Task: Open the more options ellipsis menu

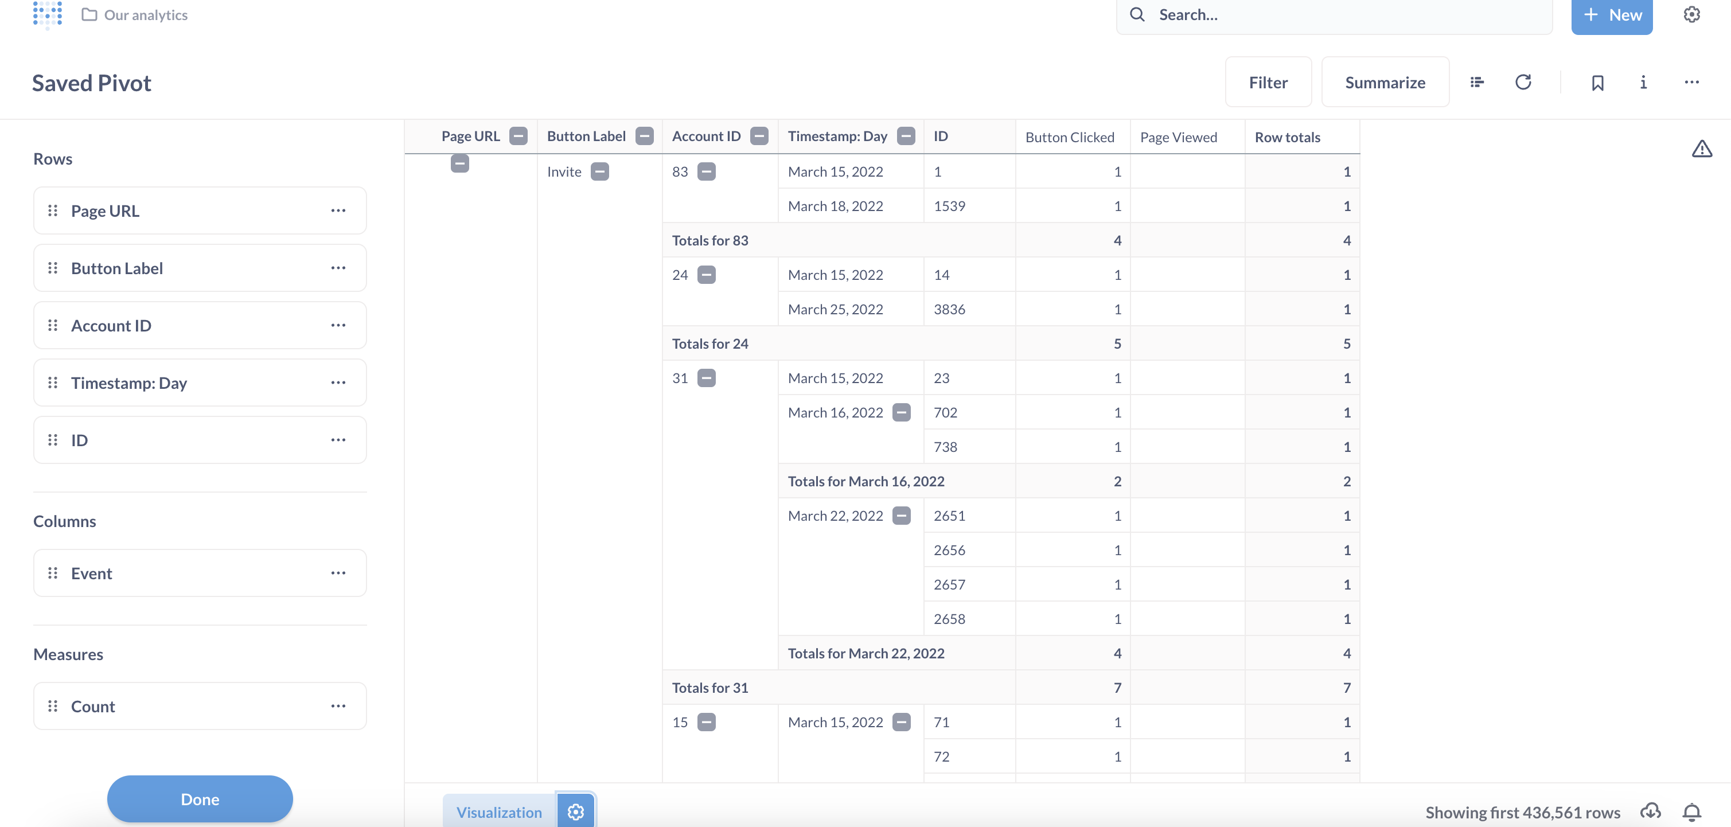Action: [1692, 82]
